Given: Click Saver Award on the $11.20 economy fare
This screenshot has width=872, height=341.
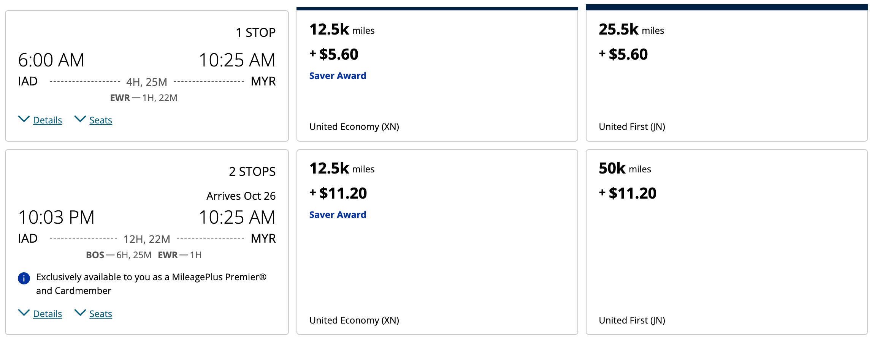Looking at the screenshot, I should pyautogui.click(x=338, y=215).
